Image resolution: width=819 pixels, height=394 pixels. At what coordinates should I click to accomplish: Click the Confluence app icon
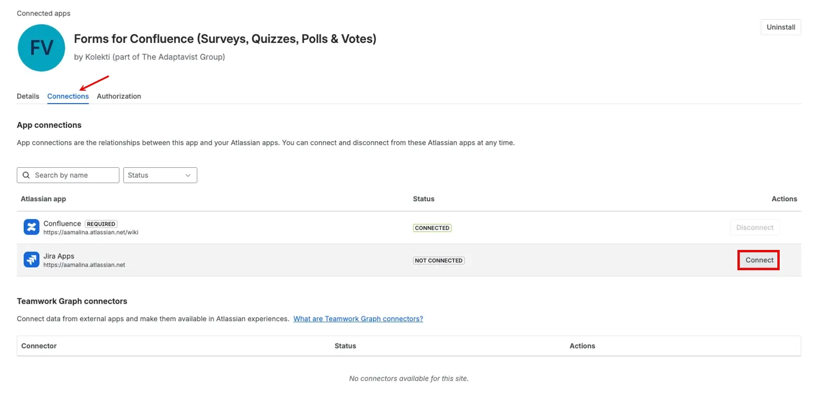[31, 227]
